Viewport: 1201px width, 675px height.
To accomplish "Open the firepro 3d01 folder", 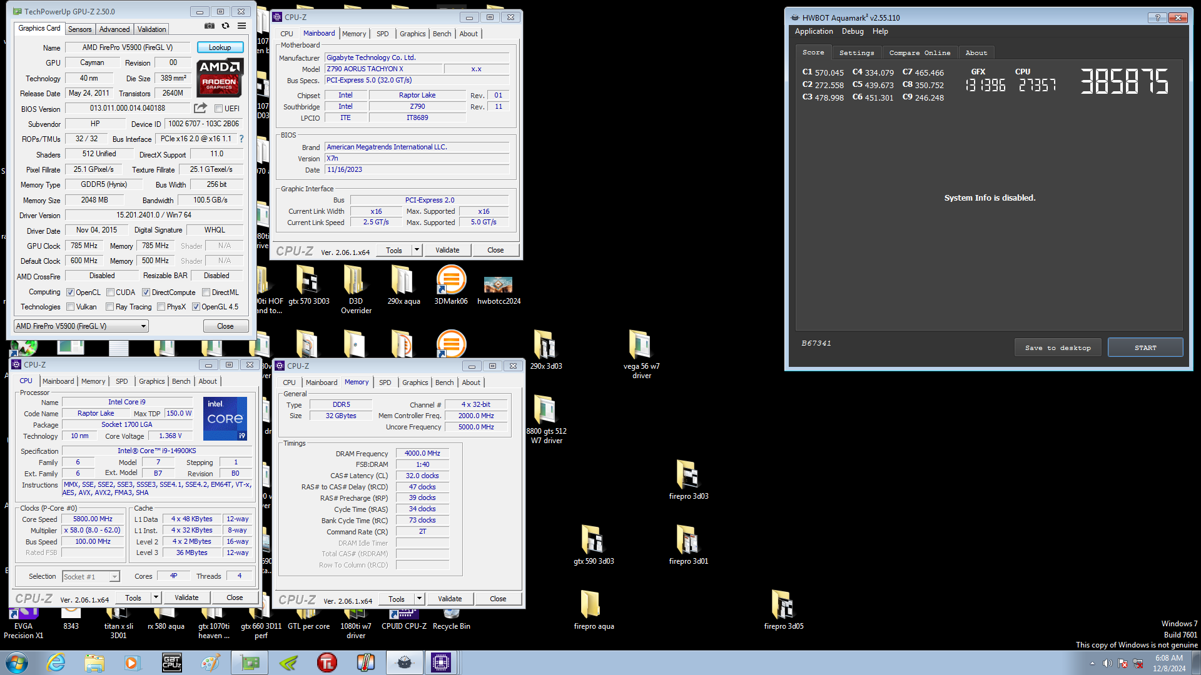I will (689, 546).
